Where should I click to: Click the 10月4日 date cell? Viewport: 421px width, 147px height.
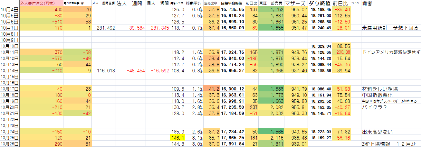click(10, 10)
